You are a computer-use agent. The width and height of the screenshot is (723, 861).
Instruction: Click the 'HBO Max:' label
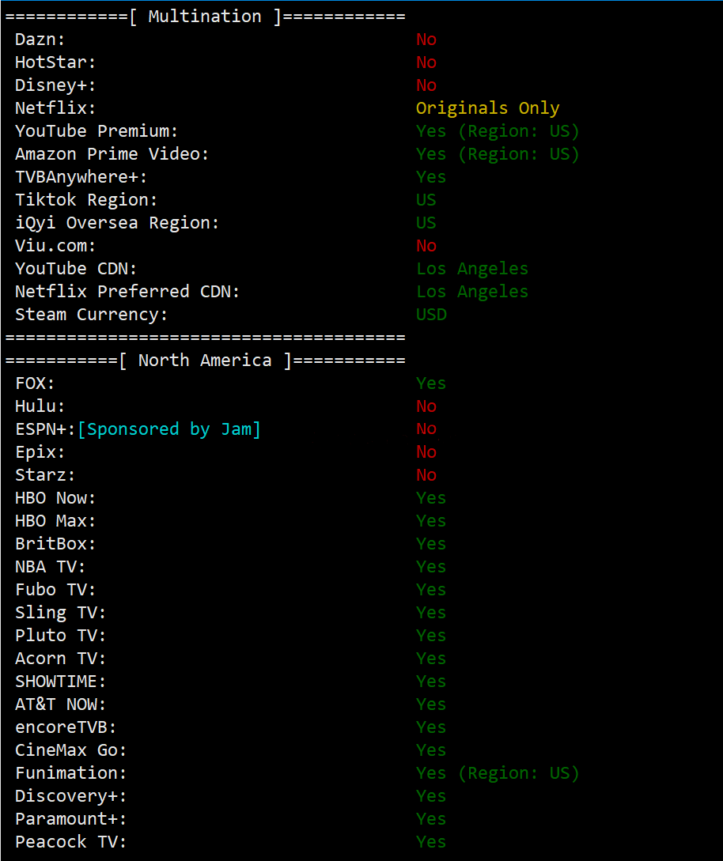(x=55, y=521)
